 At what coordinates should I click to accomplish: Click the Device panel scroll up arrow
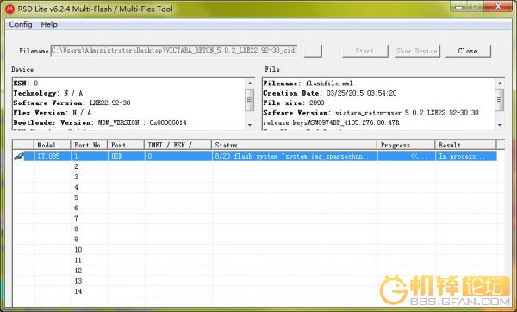point(250,83)
